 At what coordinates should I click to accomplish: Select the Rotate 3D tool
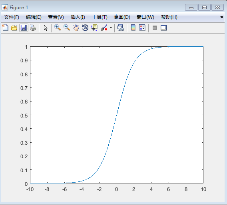85,28
